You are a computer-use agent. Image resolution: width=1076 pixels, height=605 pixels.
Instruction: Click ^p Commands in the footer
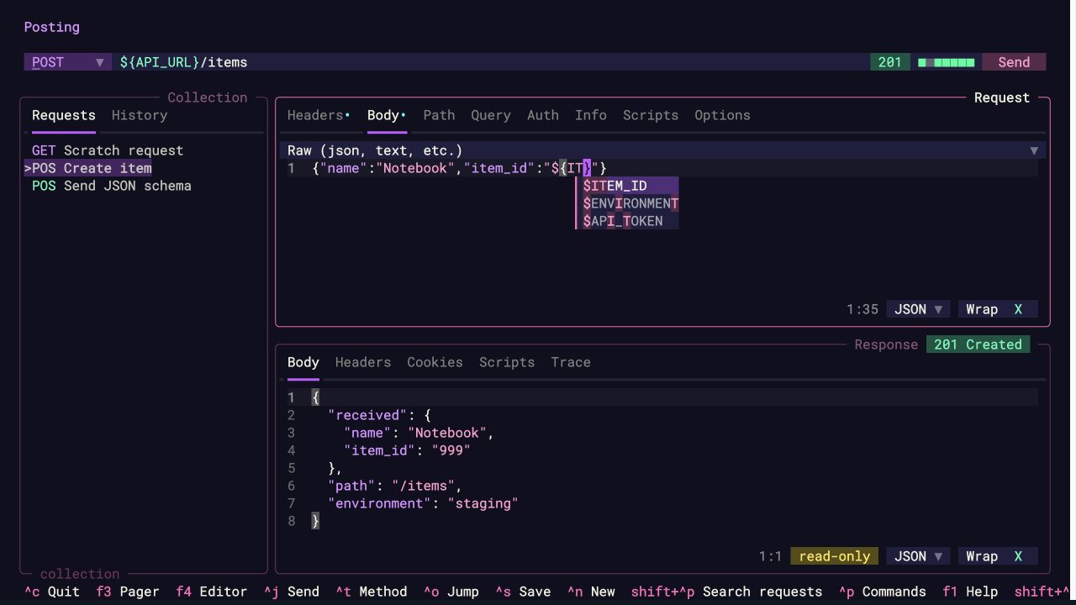pos(882,592)
